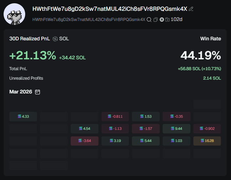Open the Mar 2026 calendar picker

click(x=37, y=92)
